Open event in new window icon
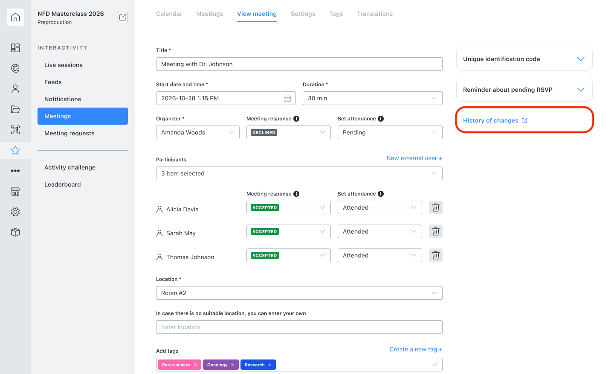614x374 pixels. click(x=123, y=17)
